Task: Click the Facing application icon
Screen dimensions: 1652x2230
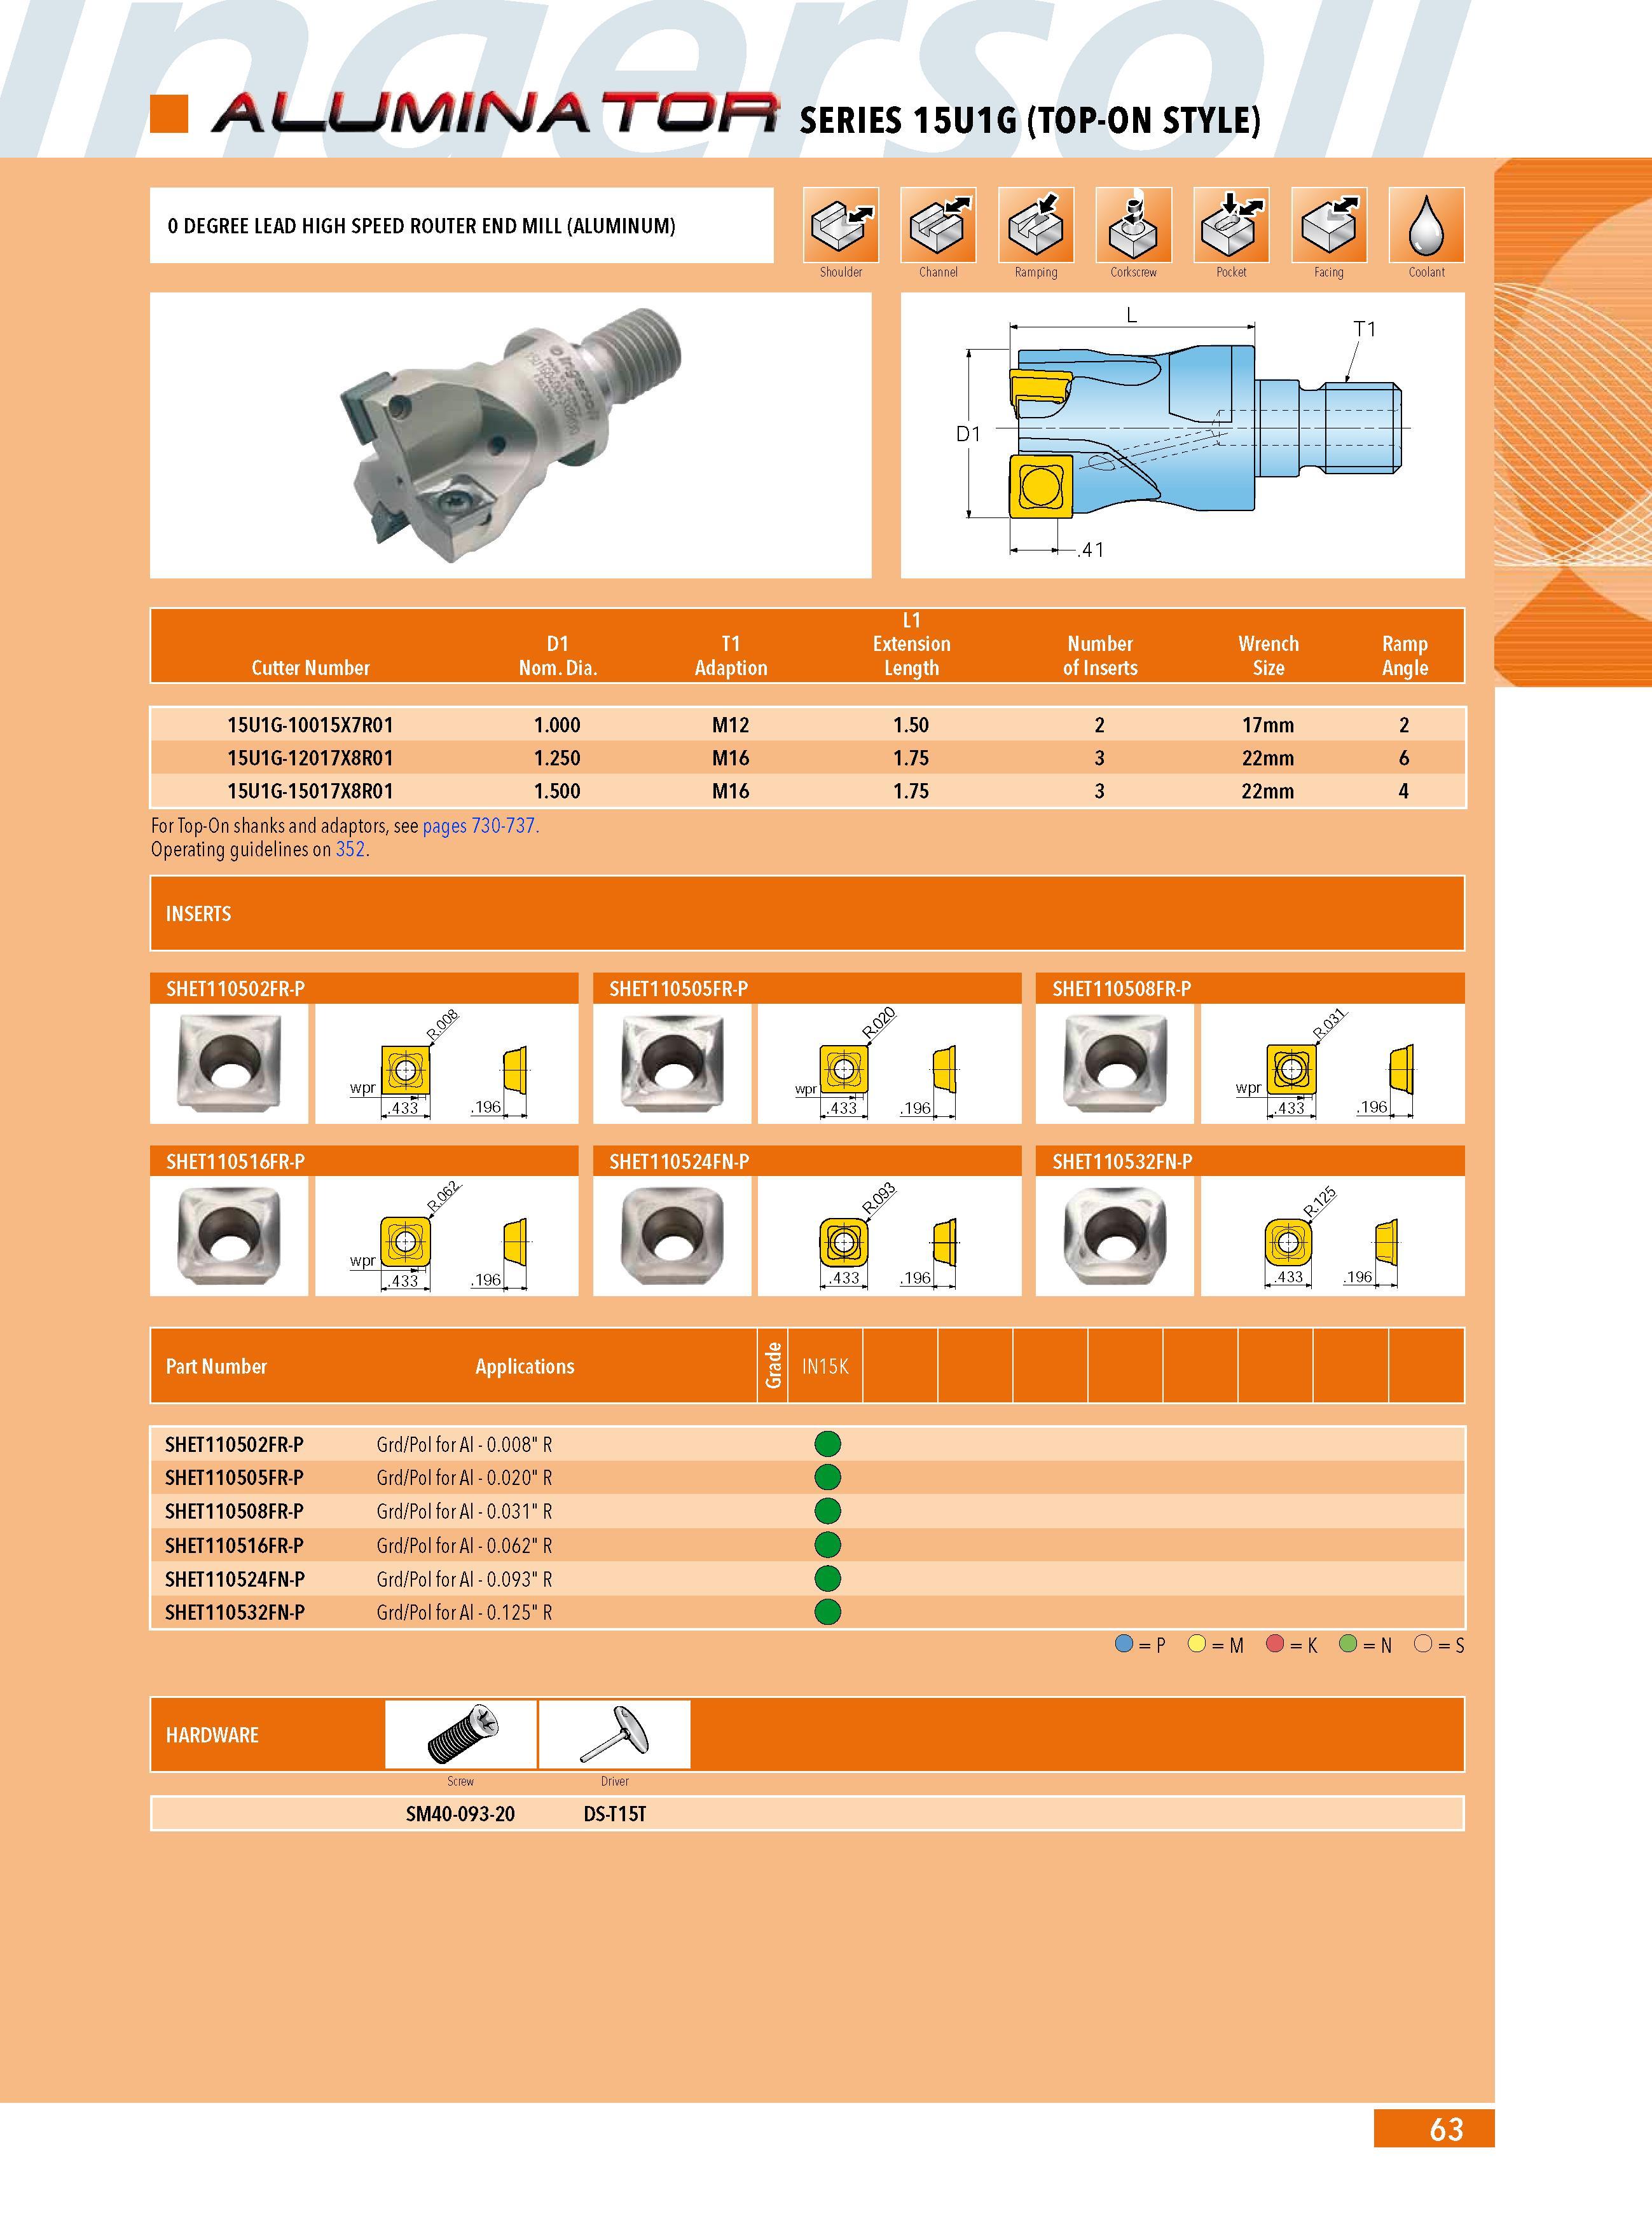Action: 1329,225
